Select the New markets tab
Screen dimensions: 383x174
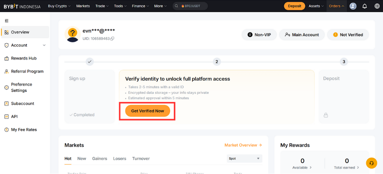click(82, 159)
